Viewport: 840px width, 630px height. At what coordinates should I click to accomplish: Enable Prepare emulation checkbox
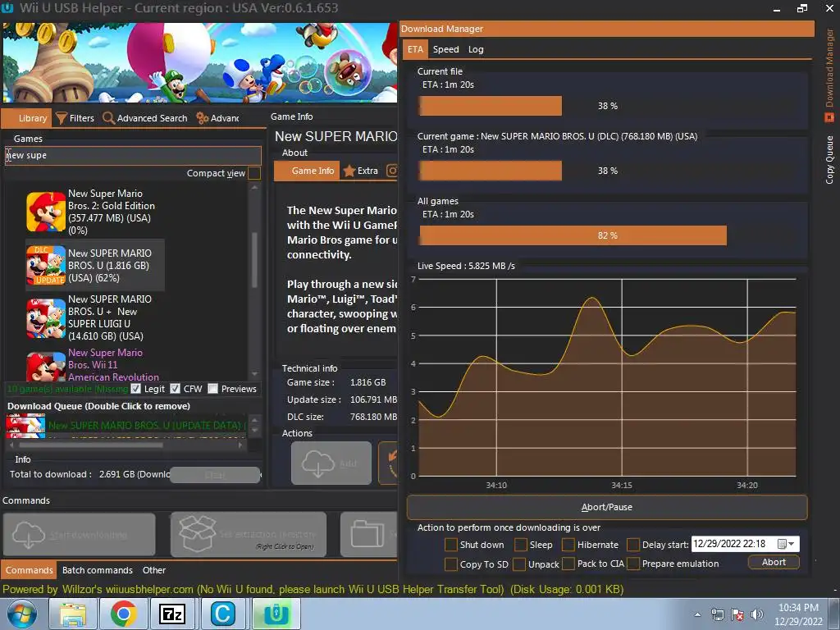633,564
